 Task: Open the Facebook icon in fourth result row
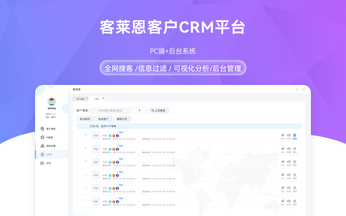point(117,176)
